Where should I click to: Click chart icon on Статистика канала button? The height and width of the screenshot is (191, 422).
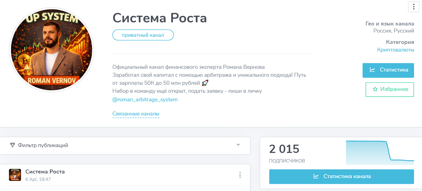[x=316, y=176]
